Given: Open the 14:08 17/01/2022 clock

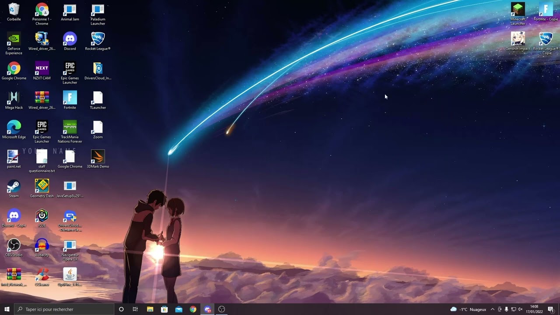Looking at the screenshot, I should pyautogui.click(x=534, y=309).
